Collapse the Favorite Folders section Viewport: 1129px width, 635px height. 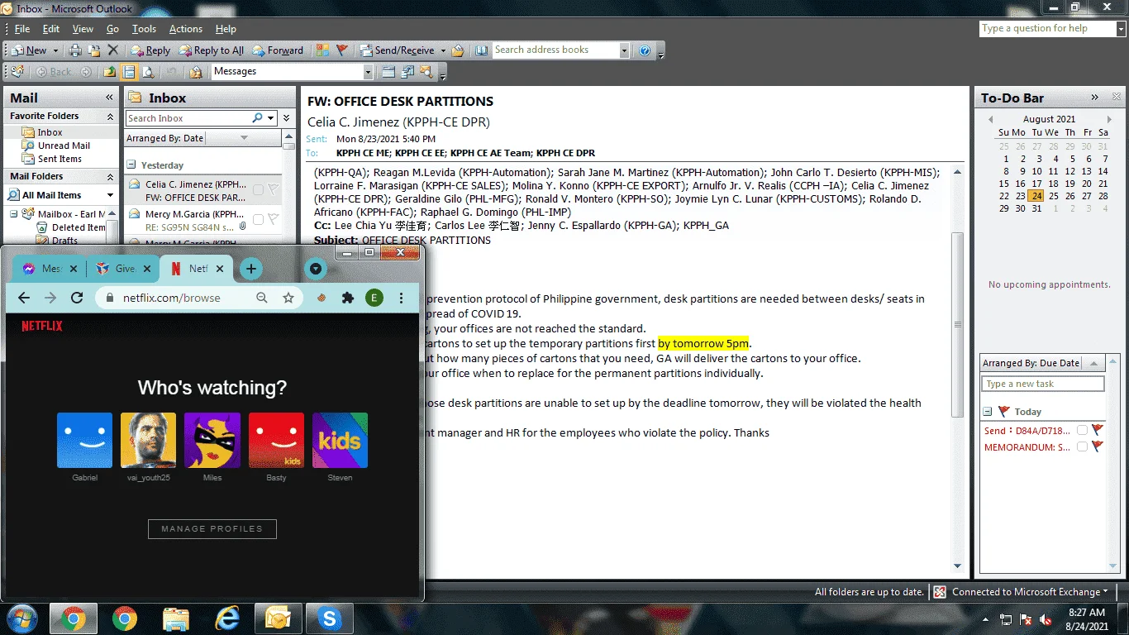click(x=111, y=116)
